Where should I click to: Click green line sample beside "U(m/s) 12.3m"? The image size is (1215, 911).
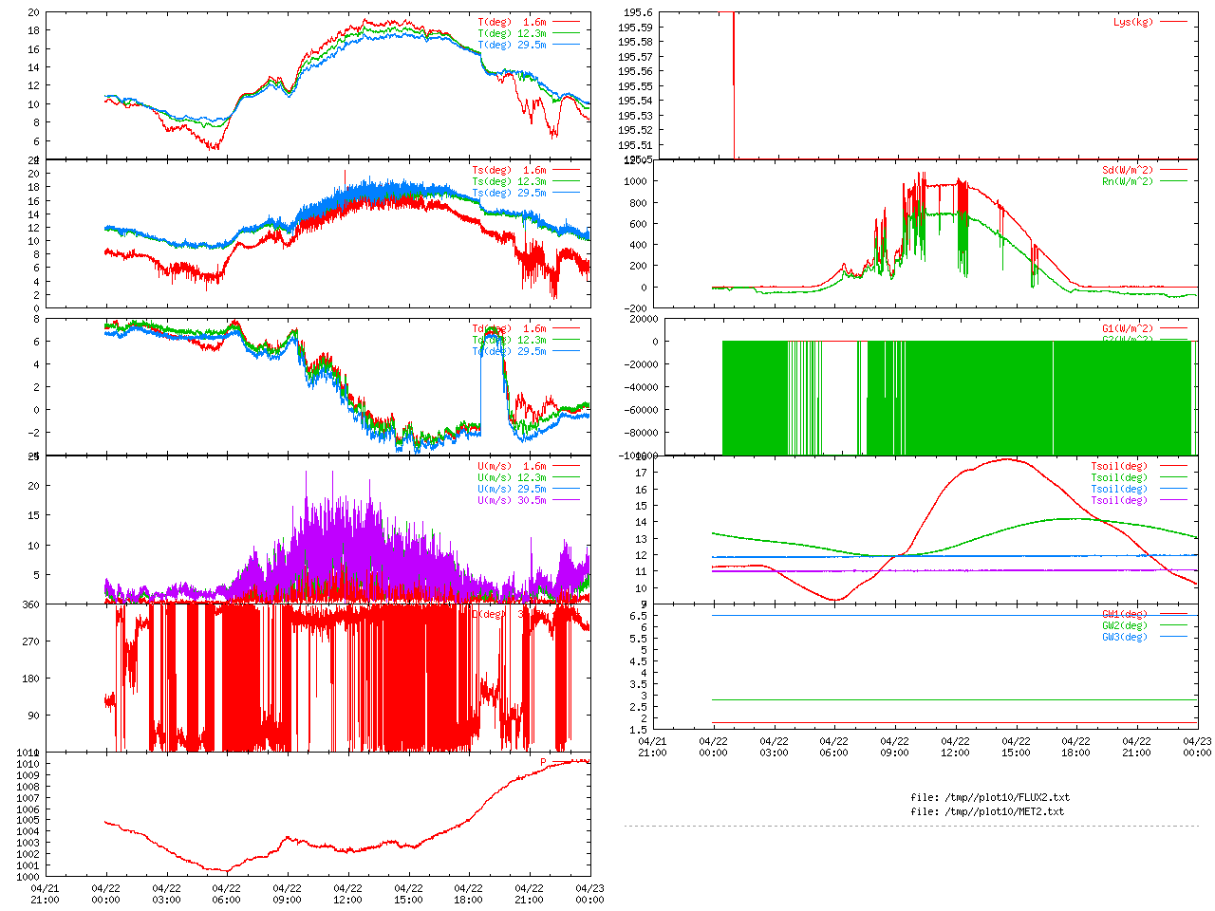[566, 477]
